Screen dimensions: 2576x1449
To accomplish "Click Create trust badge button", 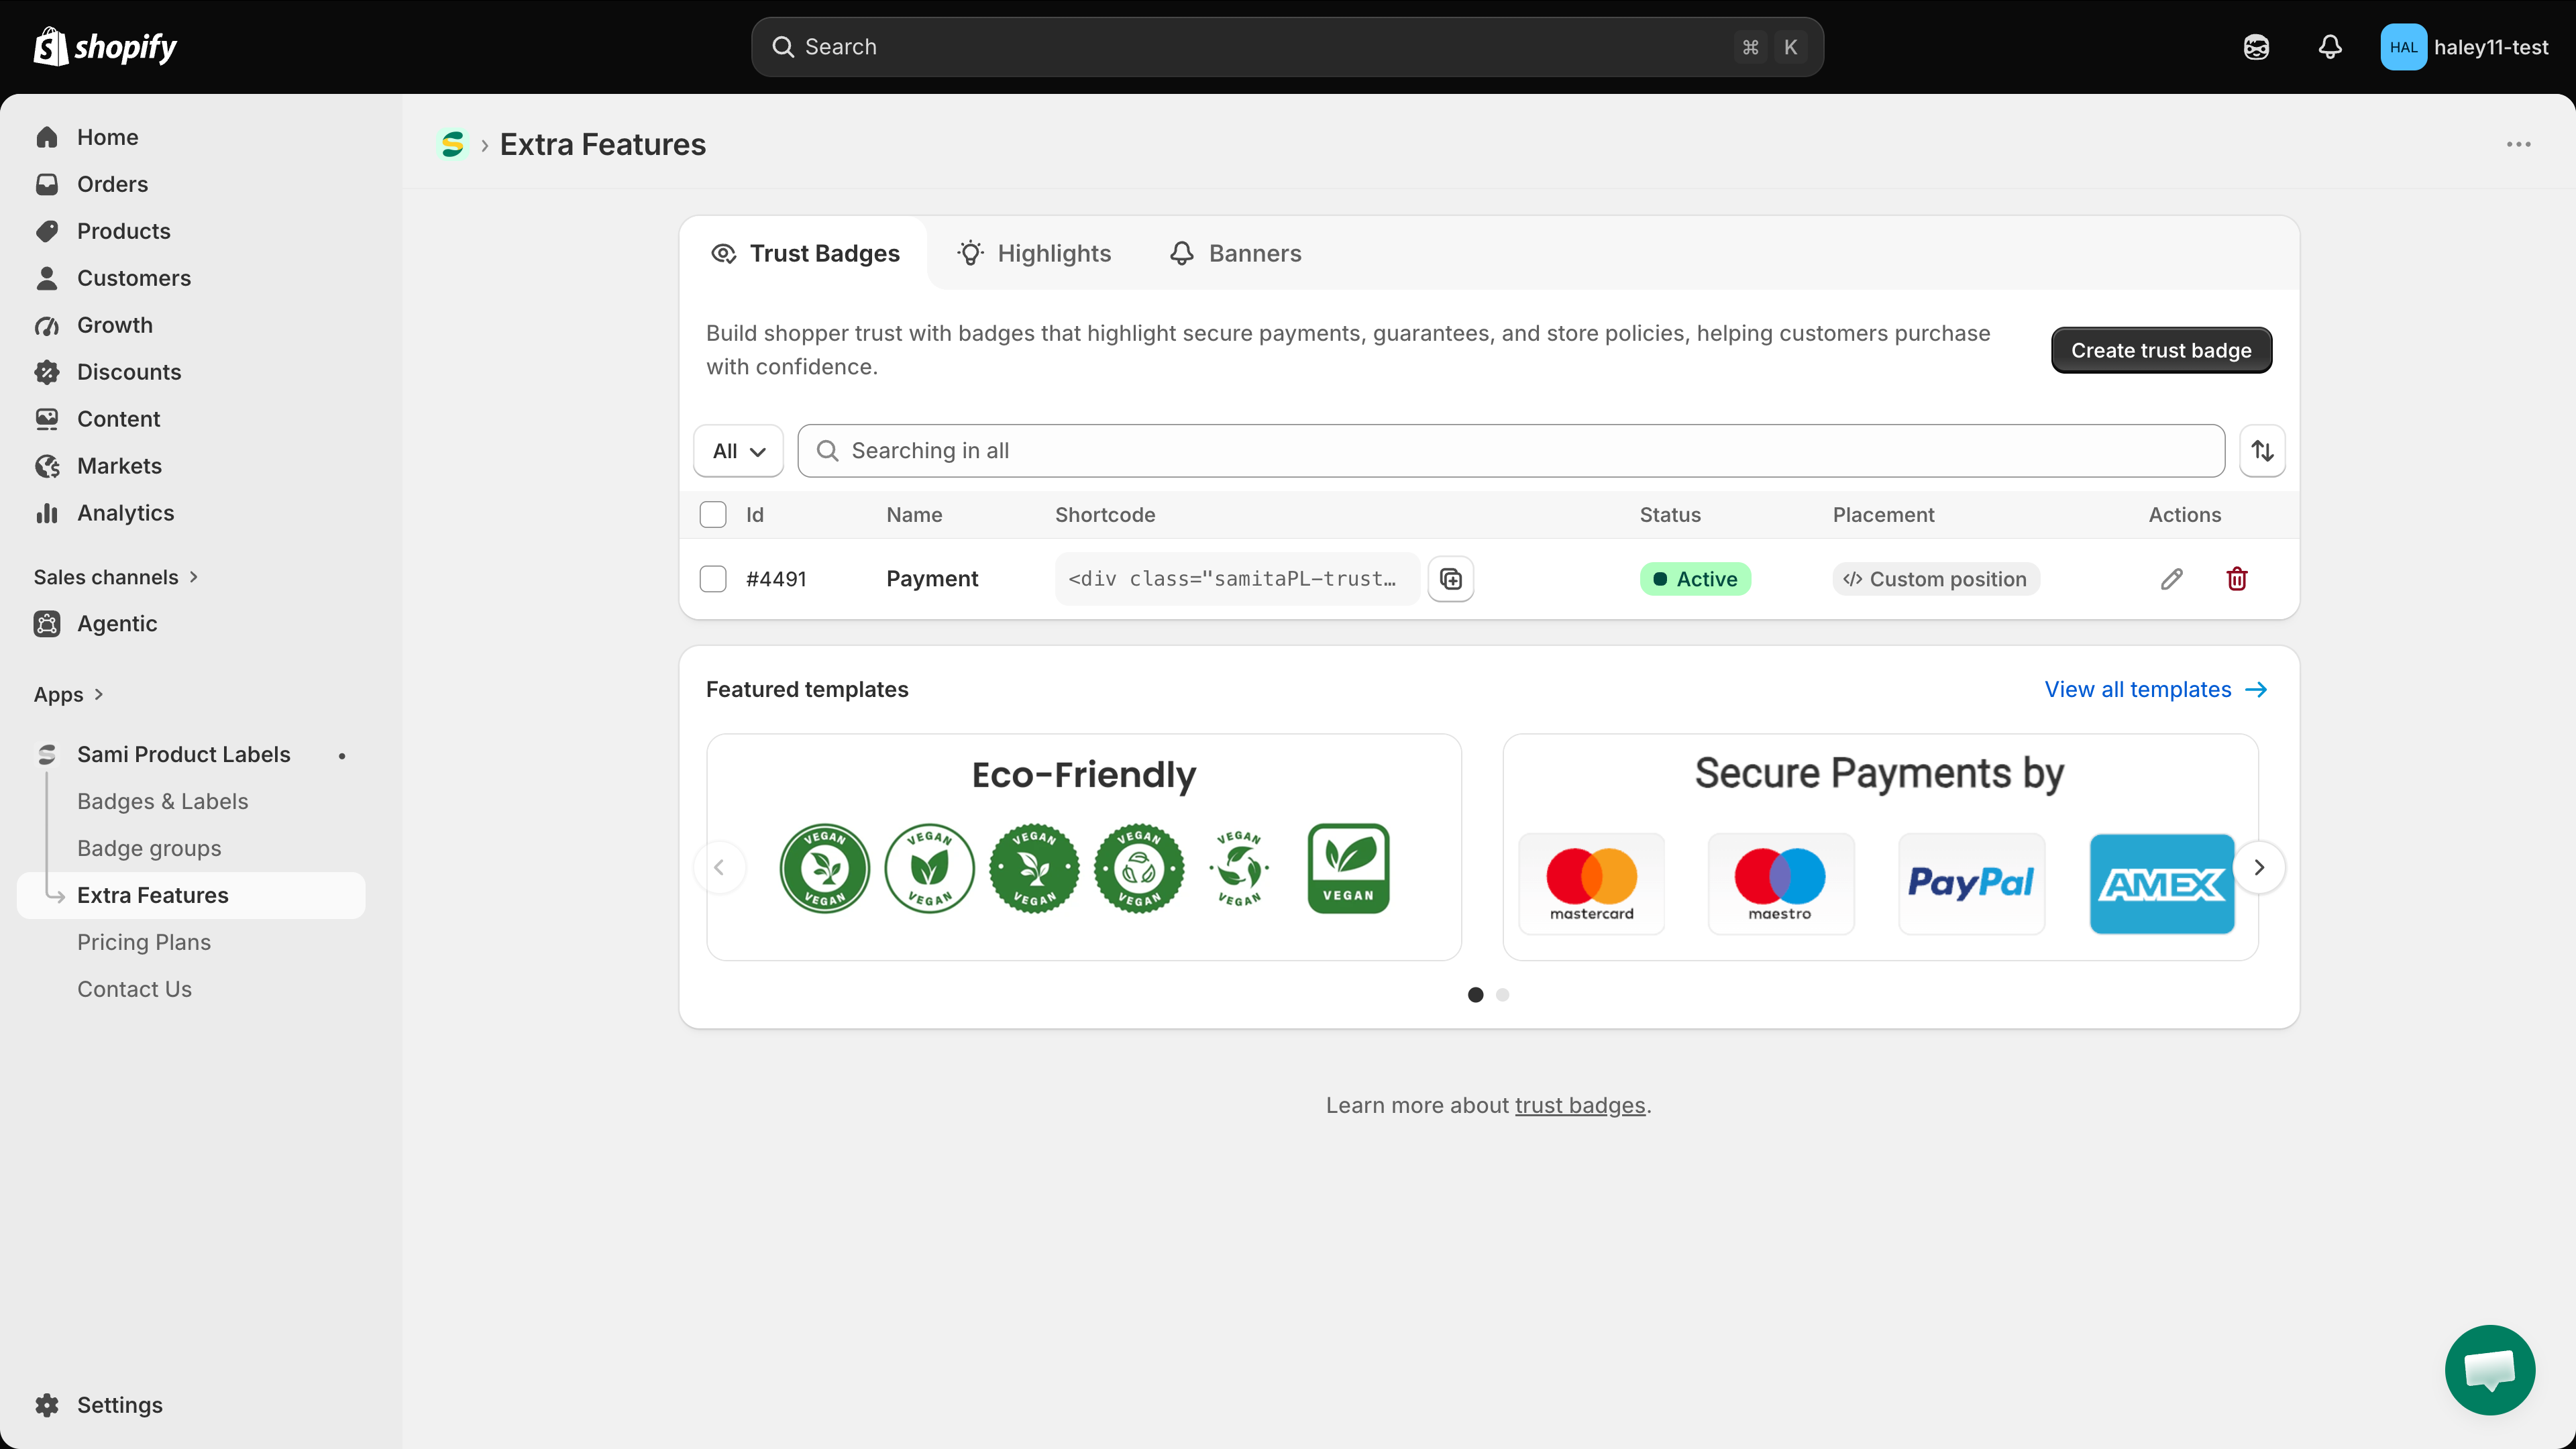I will [2161, 350].
